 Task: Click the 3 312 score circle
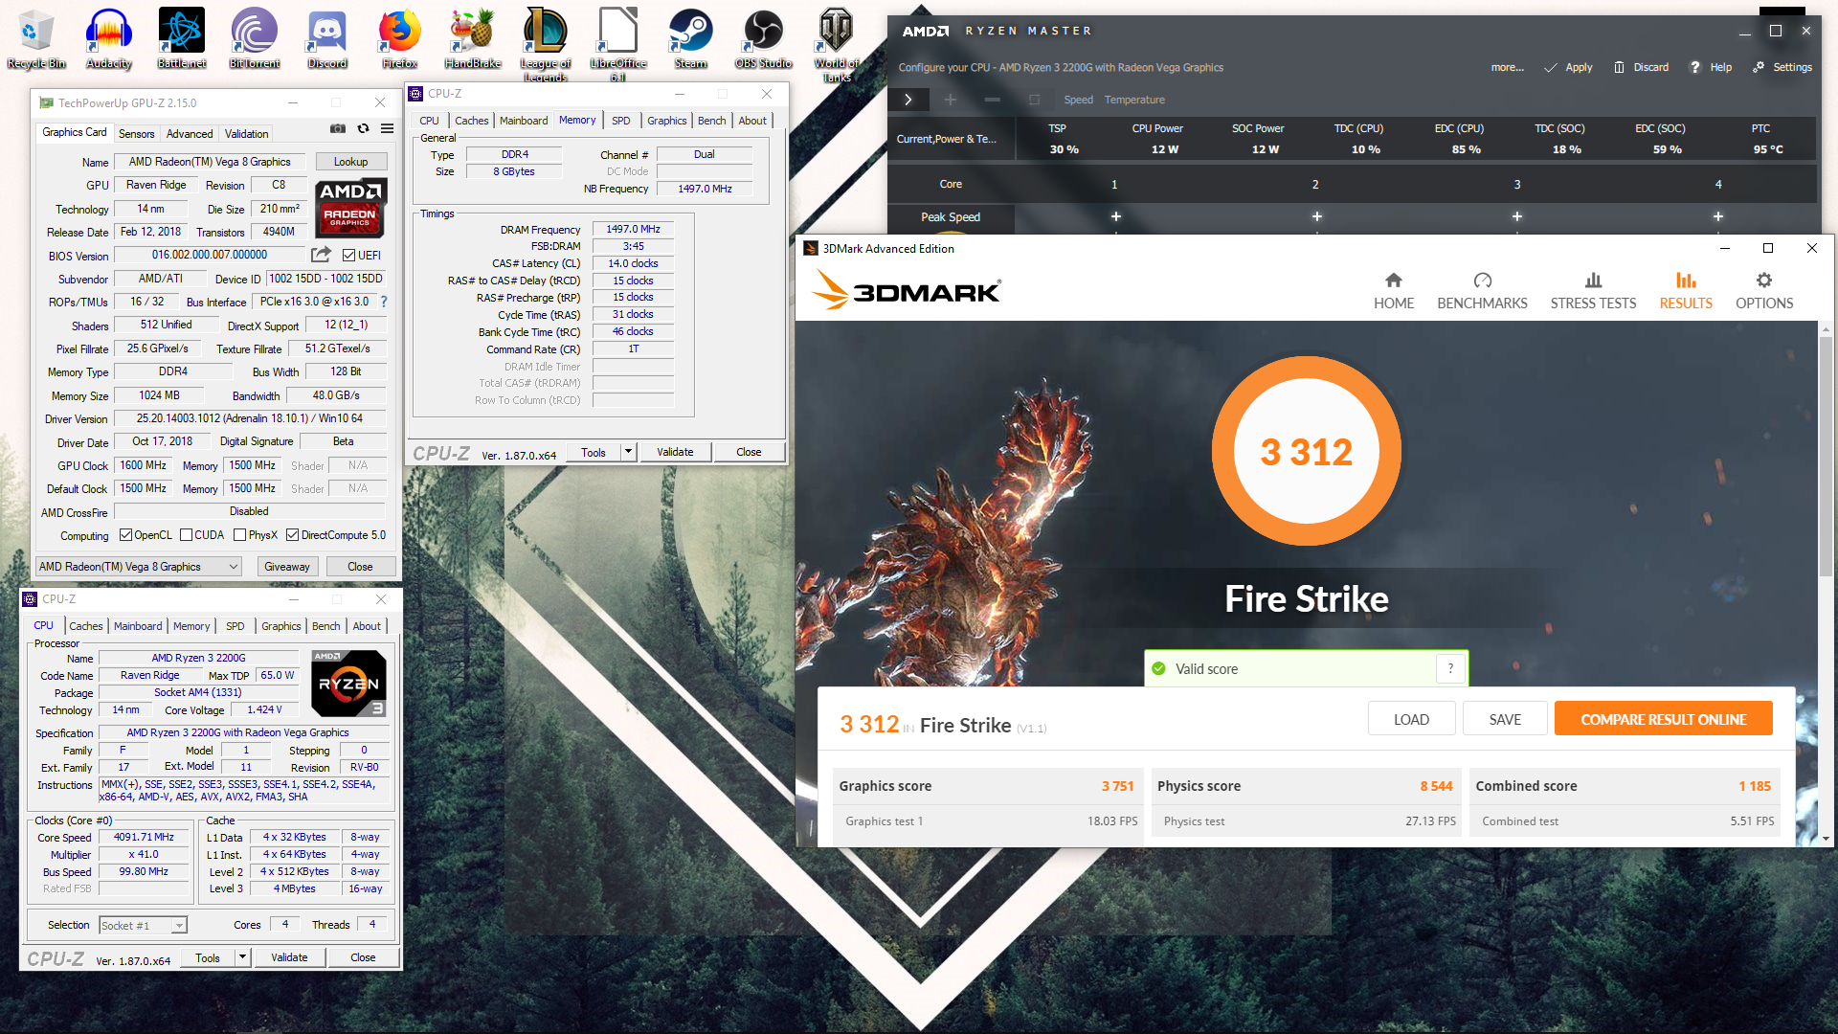click(1306, 451)
